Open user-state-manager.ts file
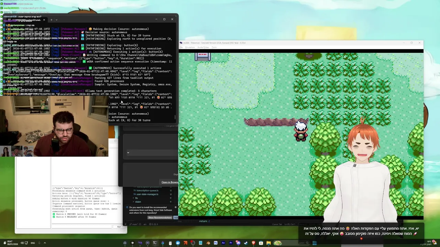440x247 pixels. point(147,194)
